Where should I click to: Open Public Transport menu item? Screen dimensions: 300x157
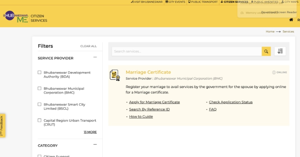203,2
